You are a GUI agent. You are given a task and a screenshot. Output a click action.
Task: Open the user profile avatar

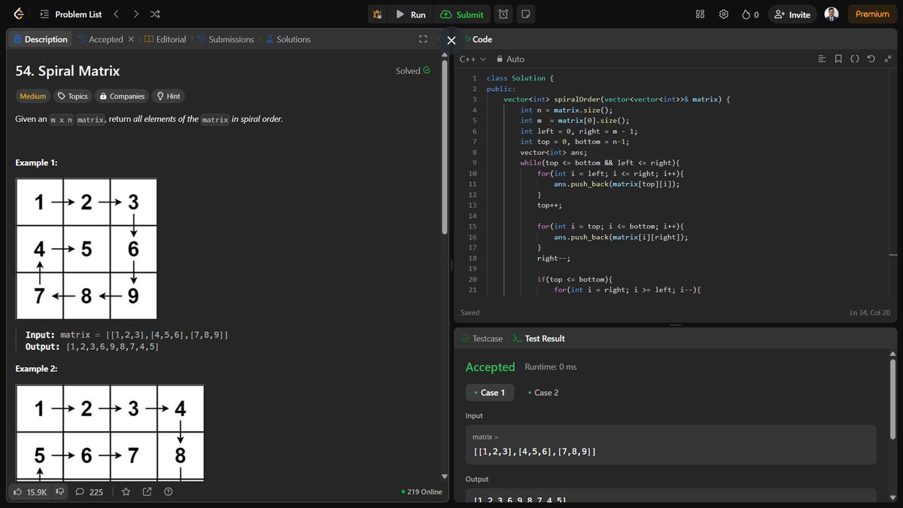tap(832, 14)
